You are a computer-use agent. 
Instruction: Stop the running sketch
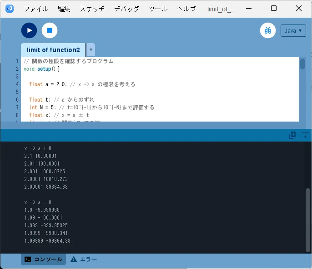pyautogui.click(x=50, y=30)
